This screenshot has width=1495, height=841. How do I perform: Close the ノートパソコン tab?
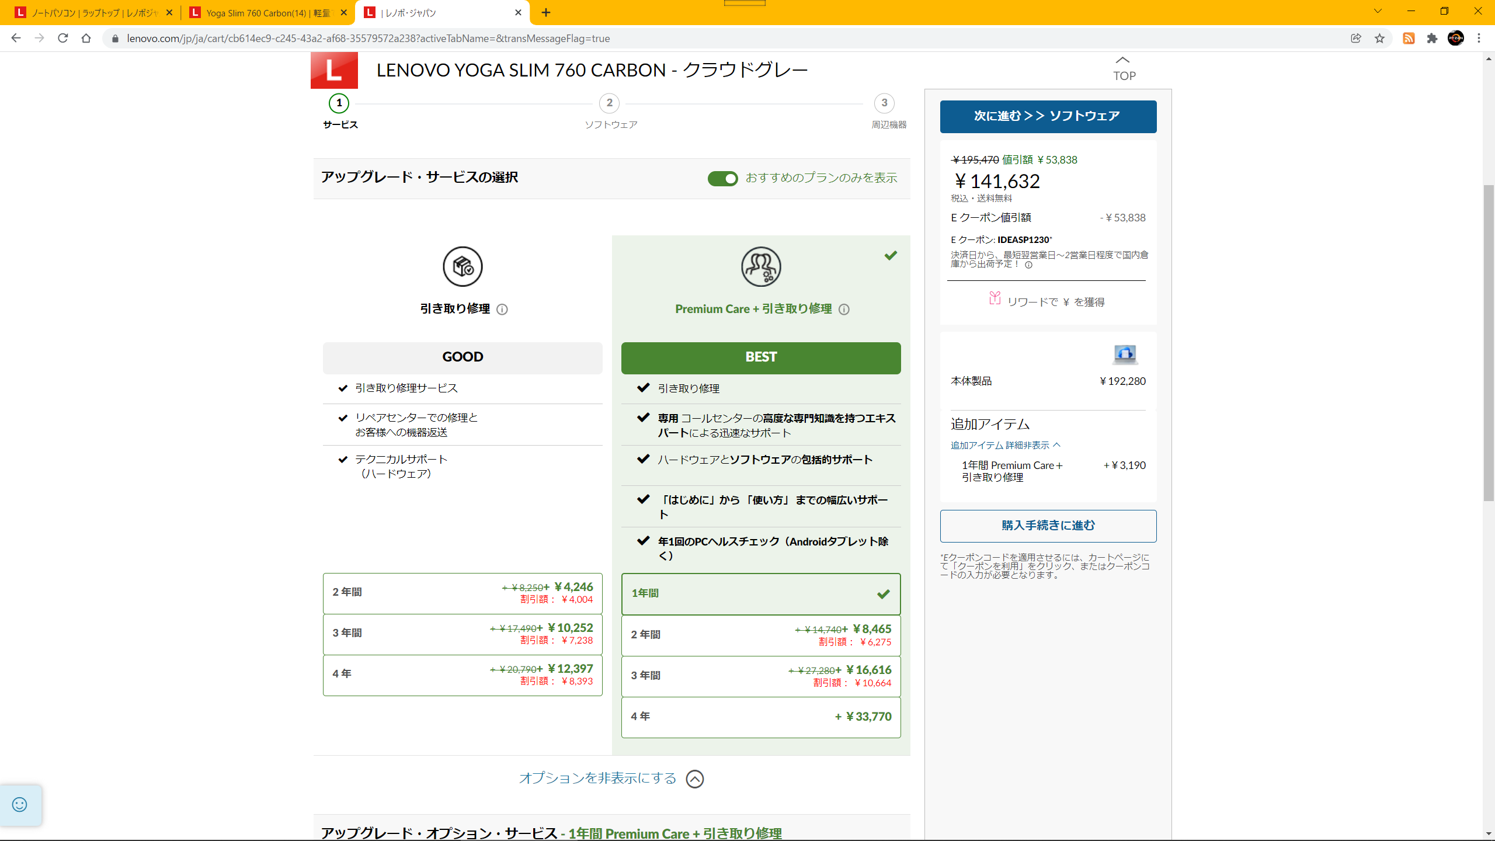(x=169, y=12)
